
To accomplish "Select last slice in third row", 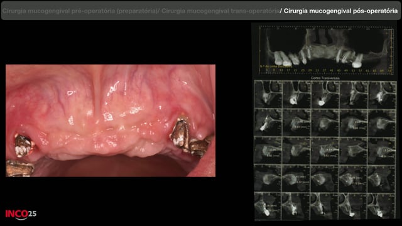I will pos(383,151).
